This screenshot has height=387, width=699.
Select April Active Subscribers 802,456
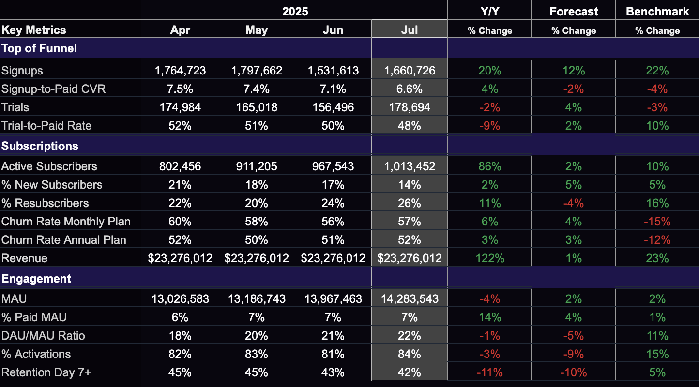[180, 166]
